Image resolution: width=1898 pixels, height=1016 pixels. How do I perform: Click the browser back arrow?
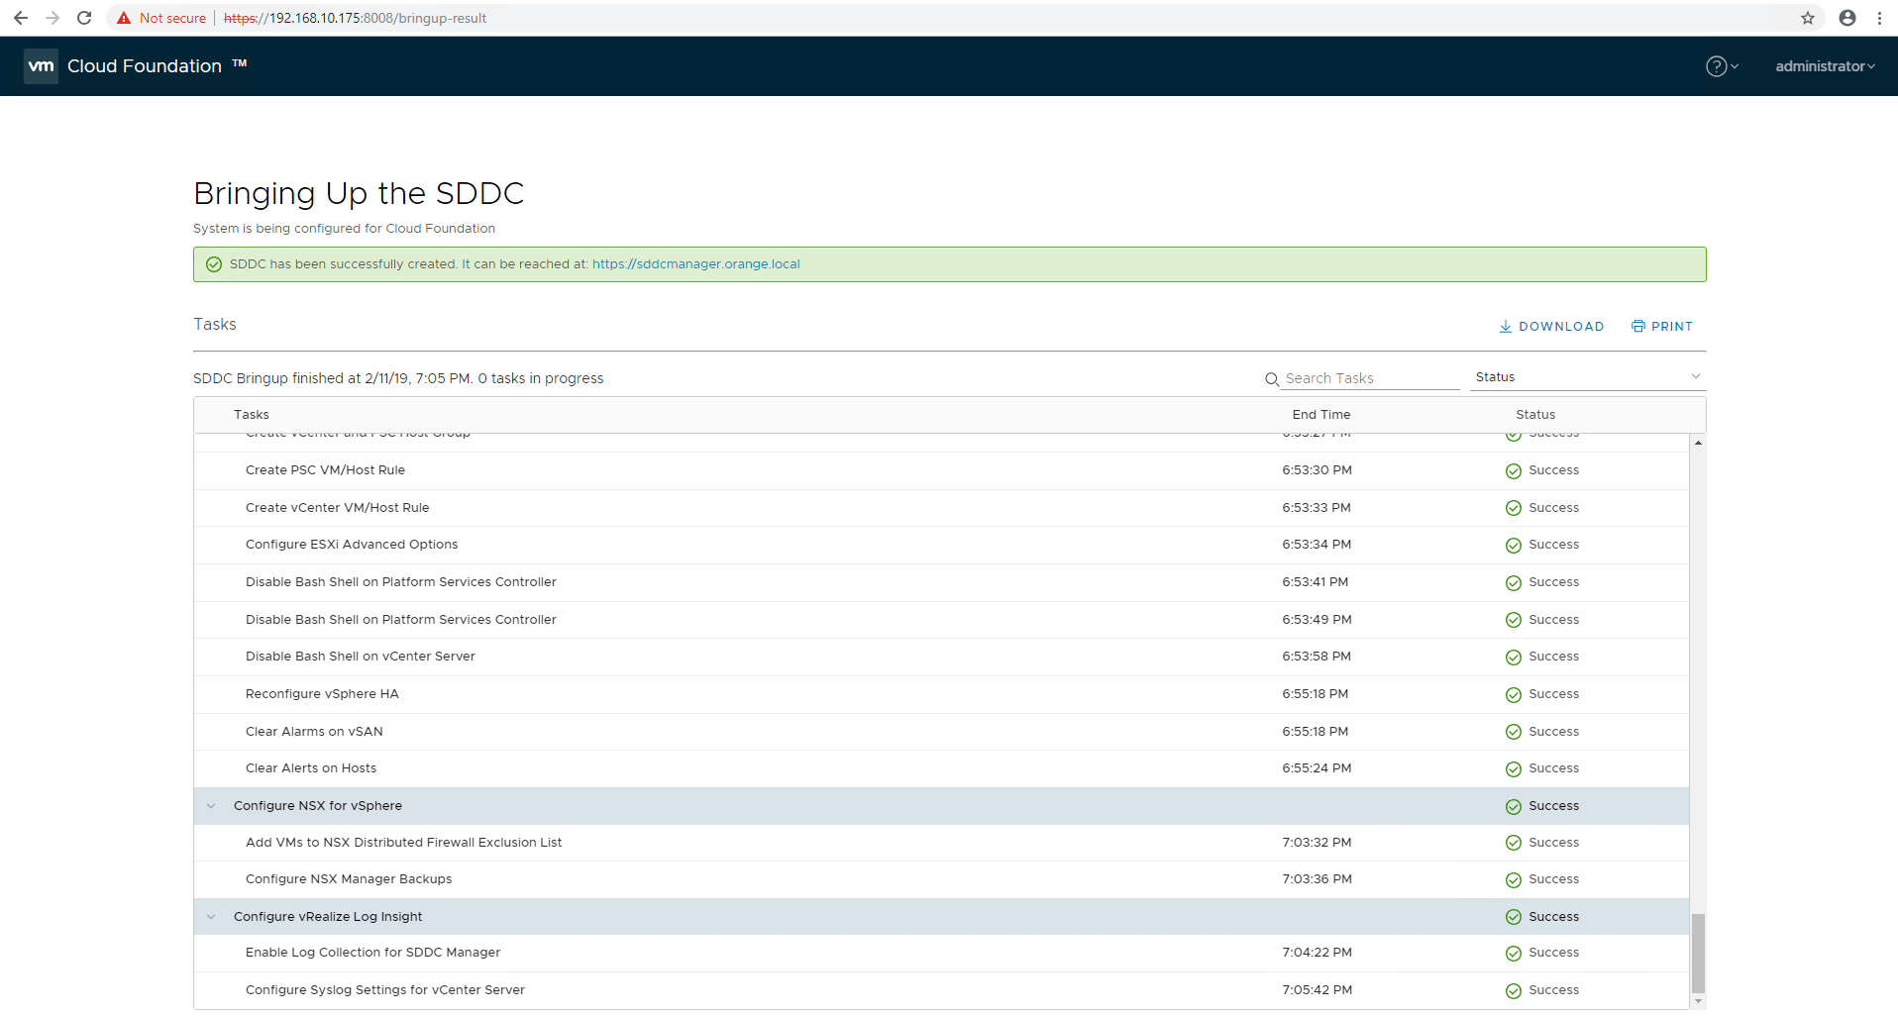click(21, 18)
